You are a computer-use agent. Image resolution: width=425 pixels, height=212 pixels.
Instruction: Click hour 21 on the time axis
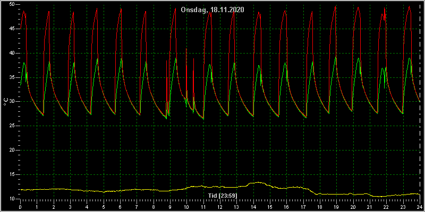click(x=370, y=207)
